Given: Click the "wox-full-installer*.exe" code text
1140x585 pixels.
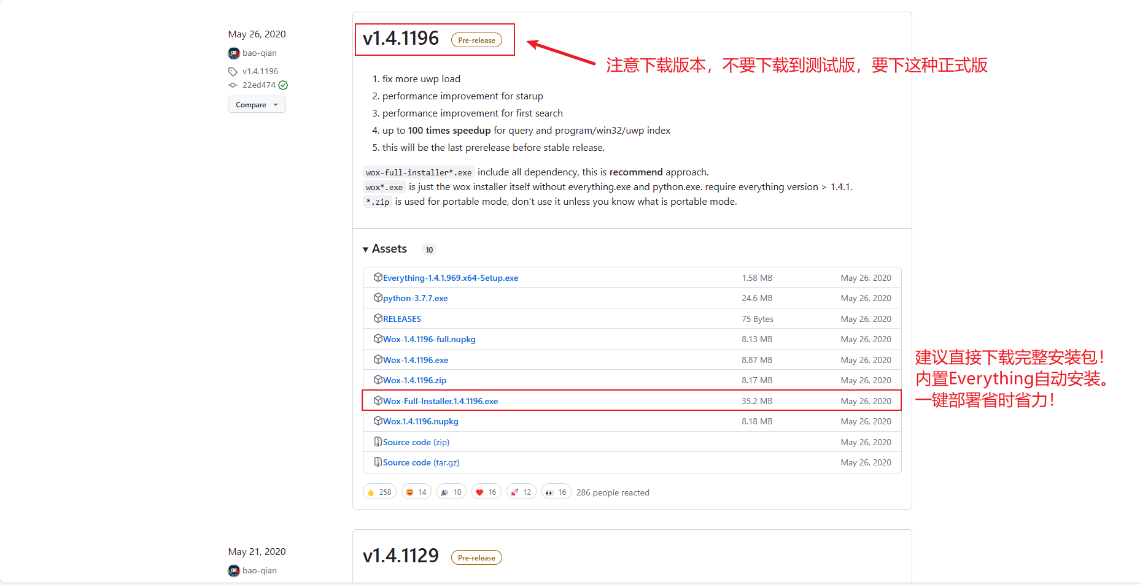Looking at the screenshot, I should [x=419, y=172].
